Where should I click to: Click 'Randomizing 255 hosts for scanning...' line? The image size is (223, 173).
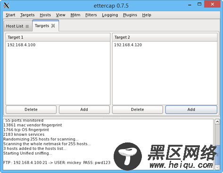[41, 139]
